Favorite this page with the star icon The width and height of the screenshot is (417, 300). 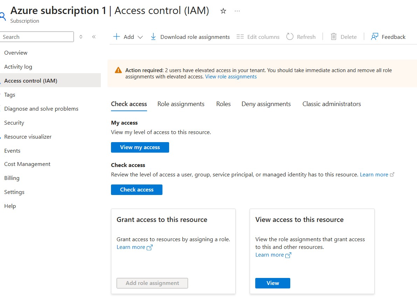click(x=223, y=11)
